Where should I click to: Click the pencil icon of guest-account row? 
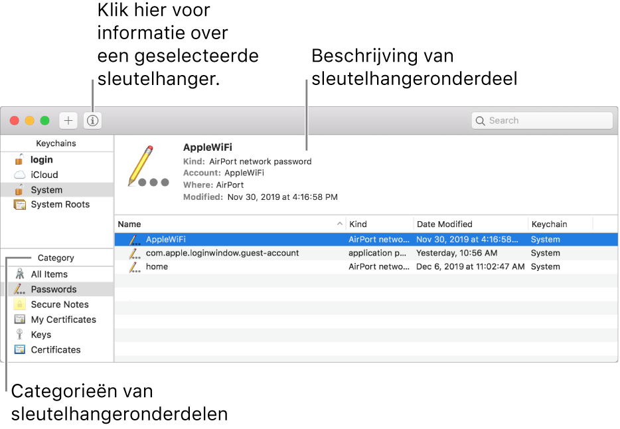coord(135,253)
